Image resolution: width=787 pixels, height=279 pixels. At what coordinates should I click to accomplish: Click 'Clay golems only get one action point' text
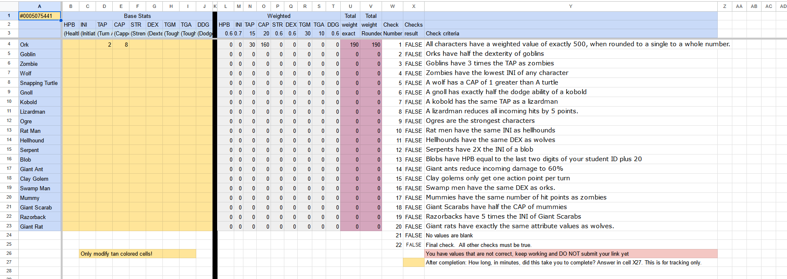pyautogui.click(x=498, y=178)
